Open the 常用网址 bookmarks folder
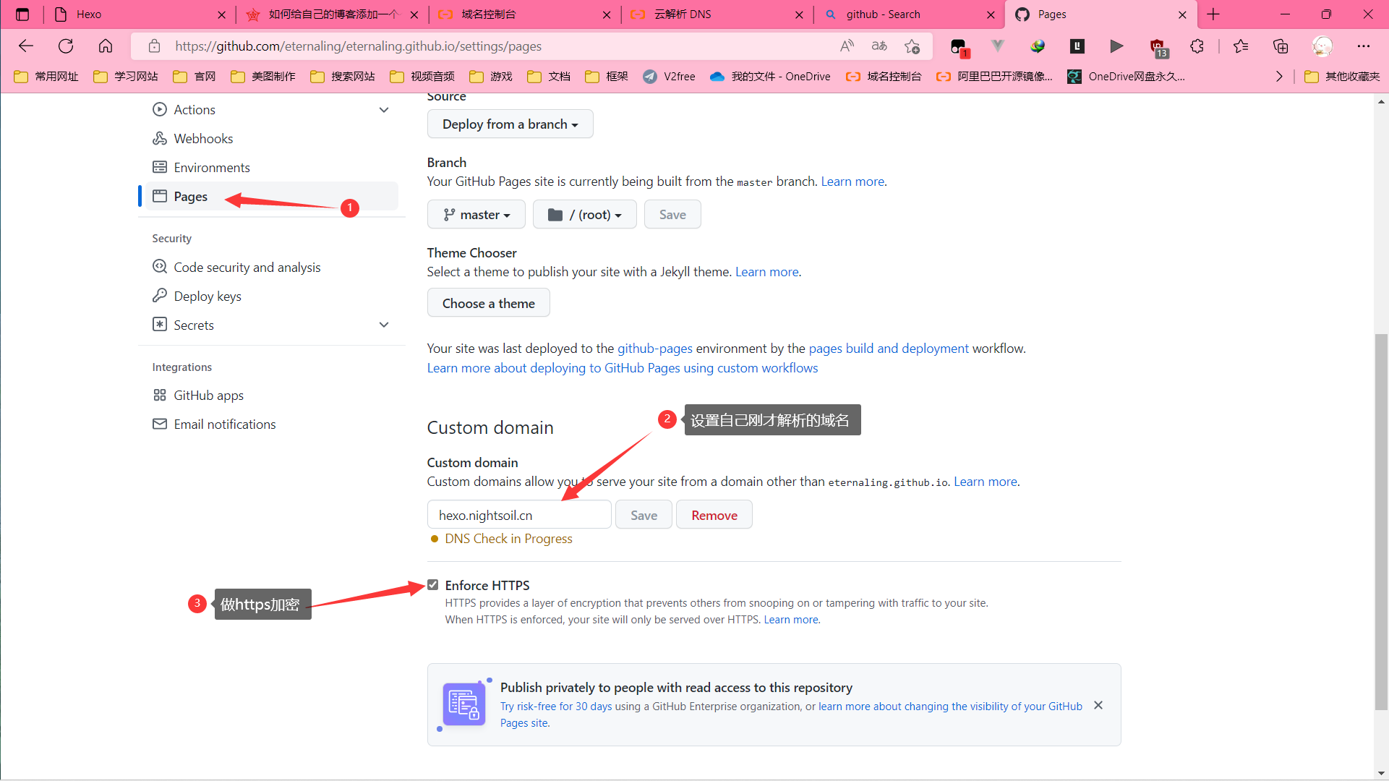 [x=46, y=77]
